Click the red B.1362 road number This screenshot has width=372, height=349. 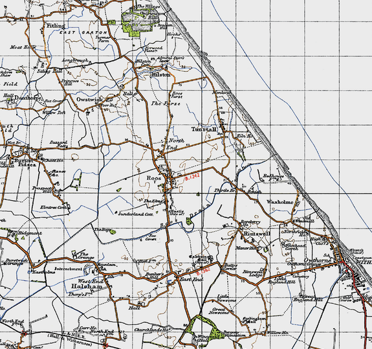(203, 271)
